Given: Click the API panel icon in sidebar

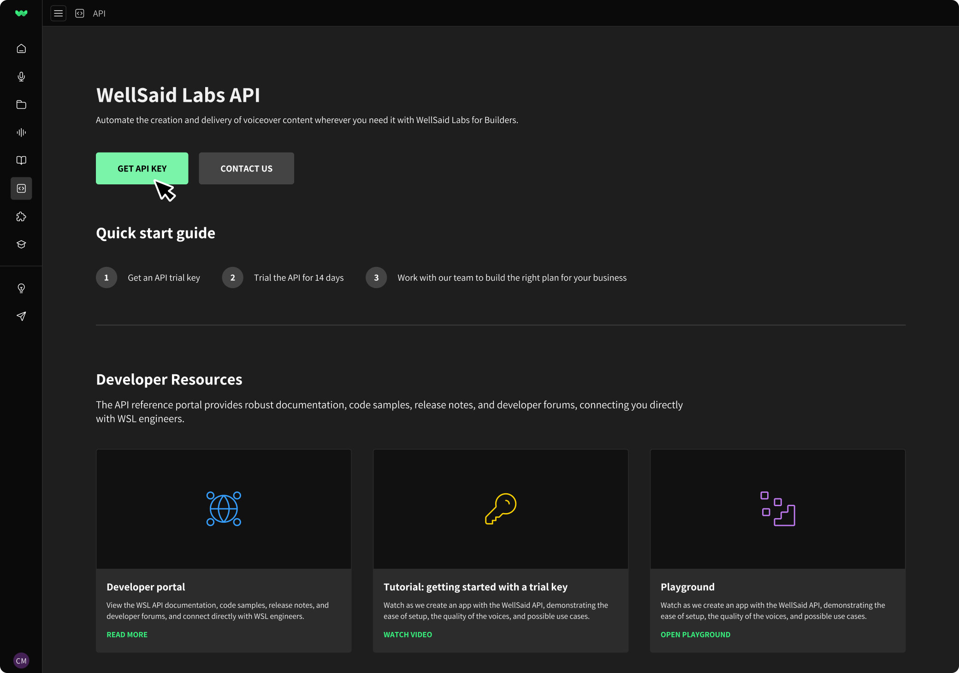Looking at the screenshot, I should tap(21, 189).
